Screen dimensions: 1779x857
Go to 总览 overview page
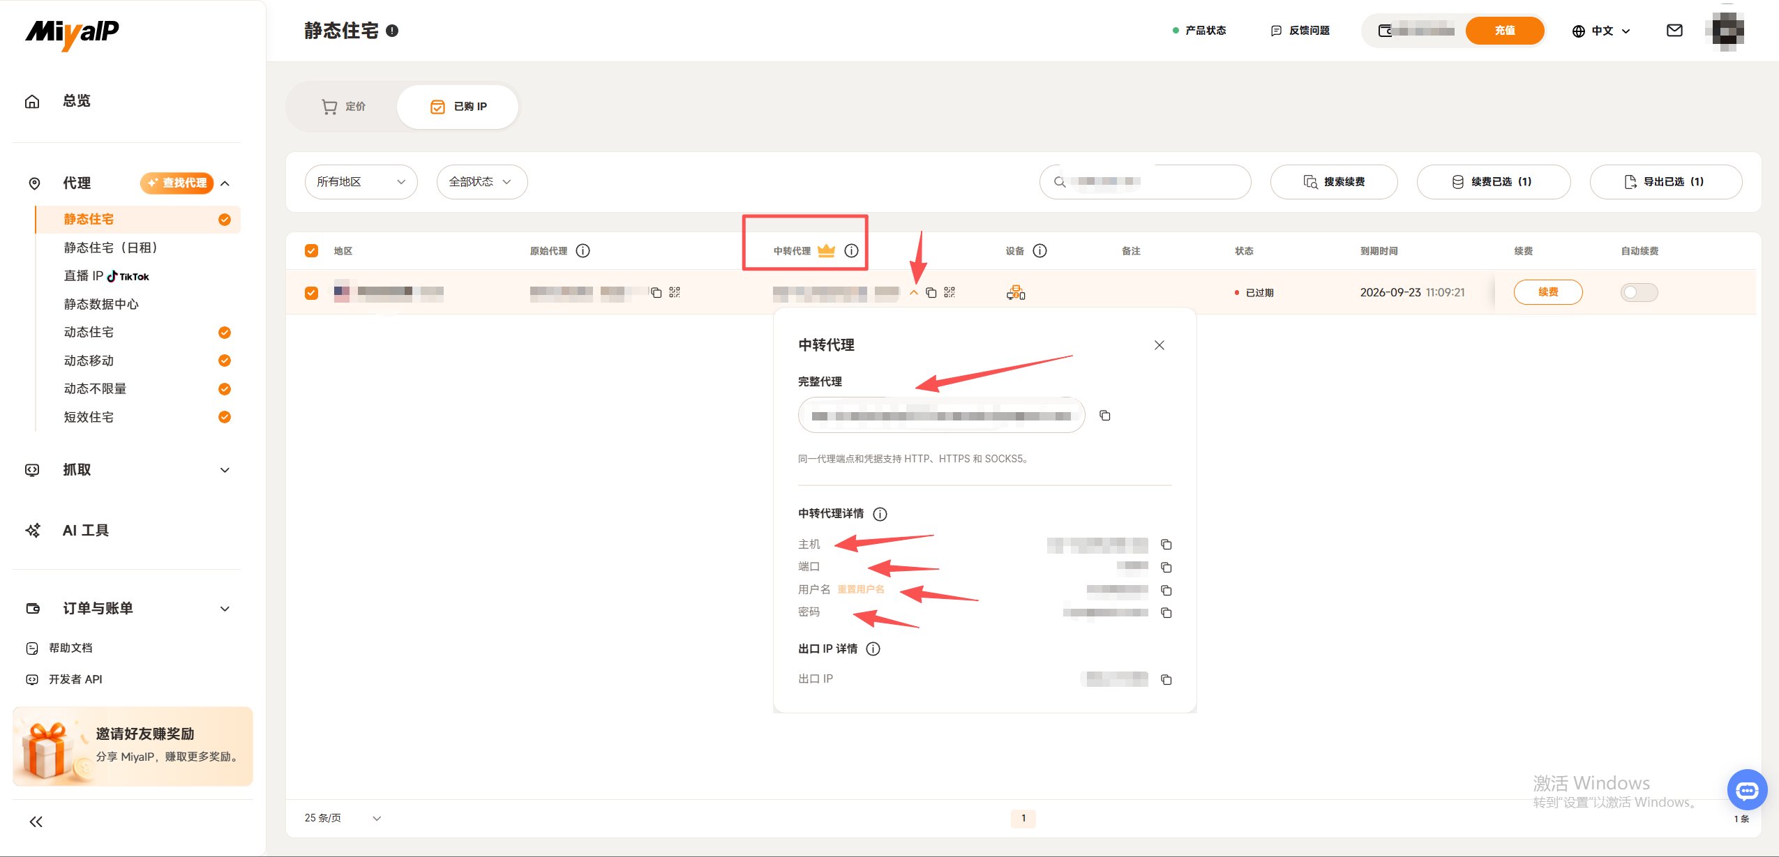click(x=77, y=101)
